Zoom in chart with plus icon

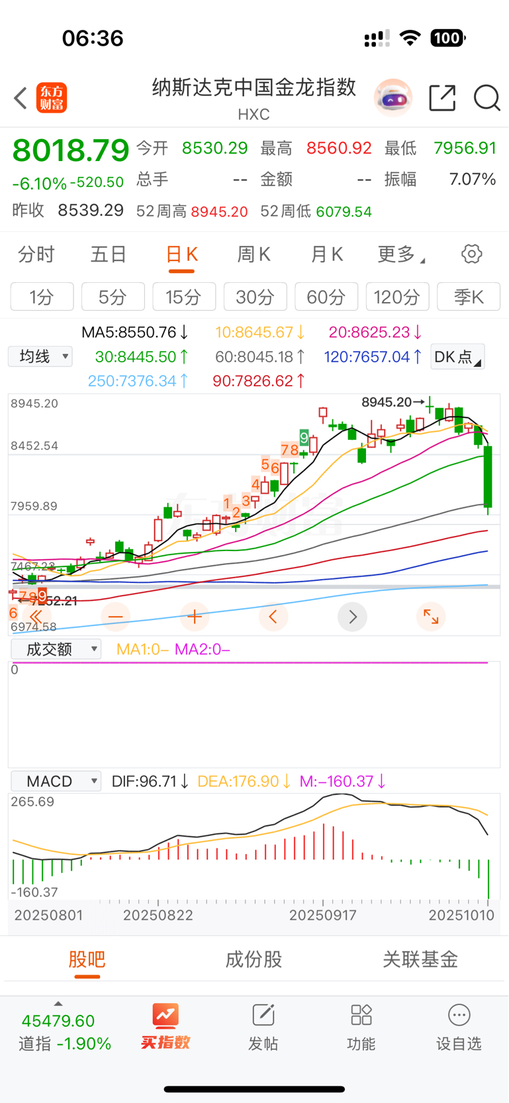point(195,617)
